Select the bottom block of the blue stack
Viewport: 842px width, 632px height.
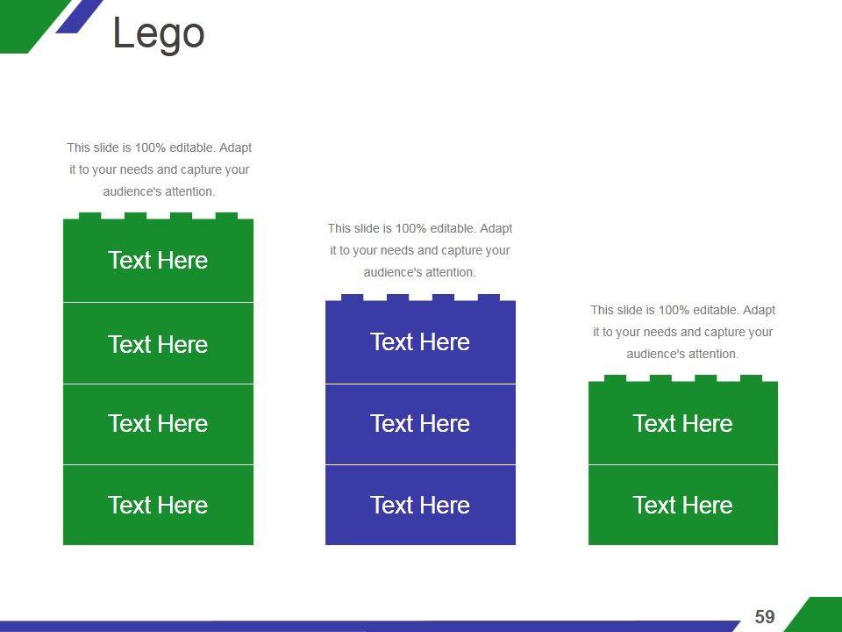tap(420, 505)
